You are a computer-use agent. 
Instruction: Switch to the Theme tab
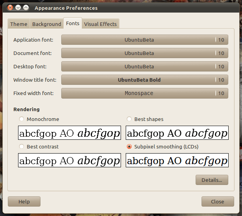point(19,24)
